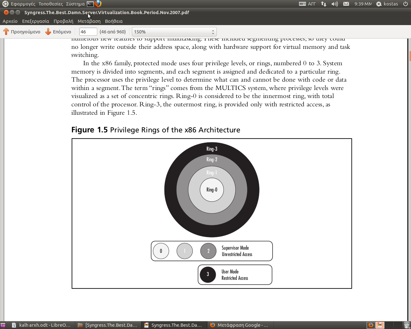The width and height of the screenshot is (411, 329).
Task: Click the User Mode legend text
Action: coord(230,271)
